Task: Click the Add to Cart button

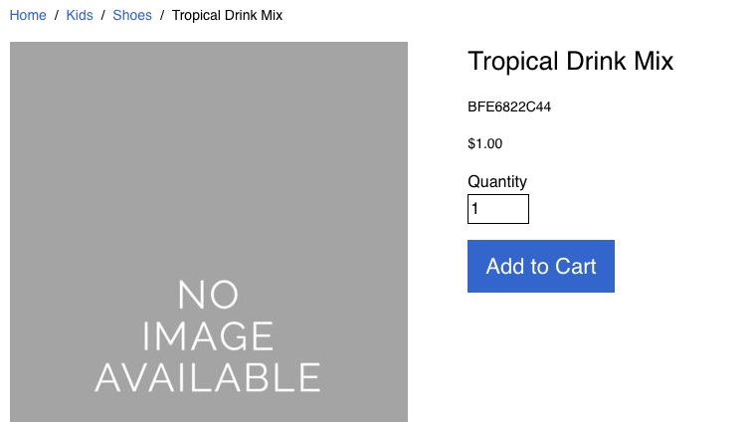Action: point(541,266)
